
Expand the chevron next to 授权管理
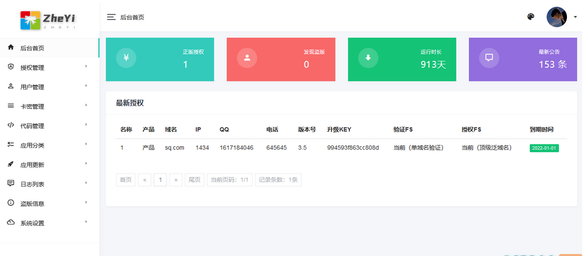coord(86,66)
